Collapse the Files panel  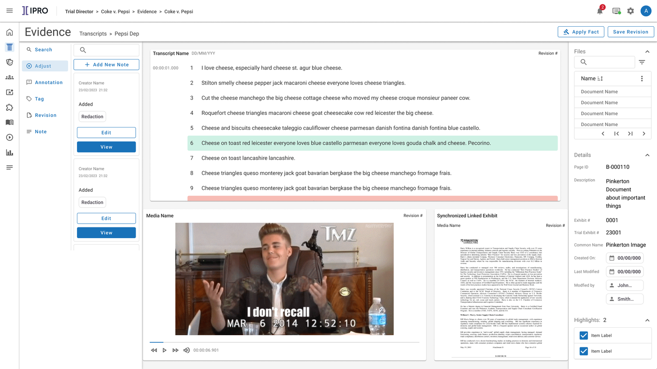click(647, 52)
